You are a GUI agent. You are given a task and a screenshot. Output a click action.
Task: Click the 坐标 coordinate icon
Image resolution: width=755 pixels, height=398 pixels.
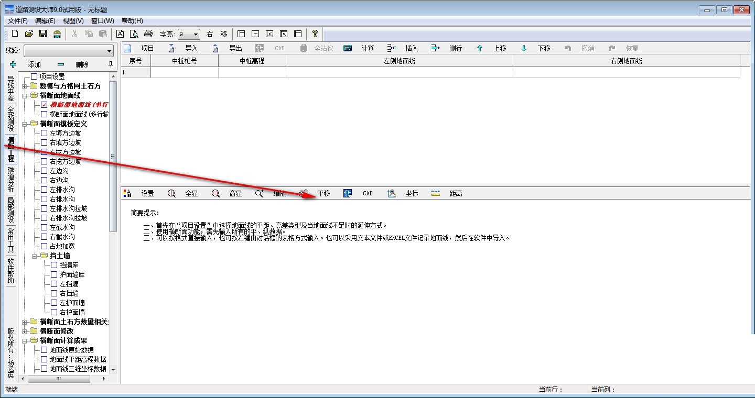point(392,193)
